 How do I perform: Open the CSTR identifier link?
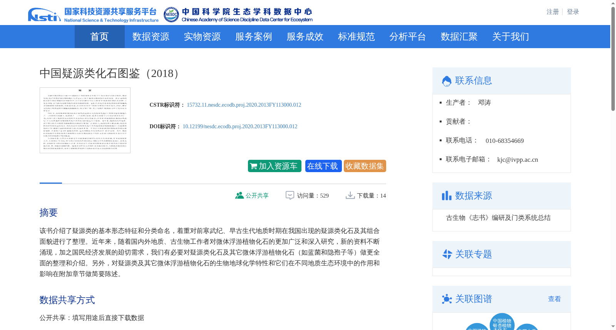pos(244,105)
